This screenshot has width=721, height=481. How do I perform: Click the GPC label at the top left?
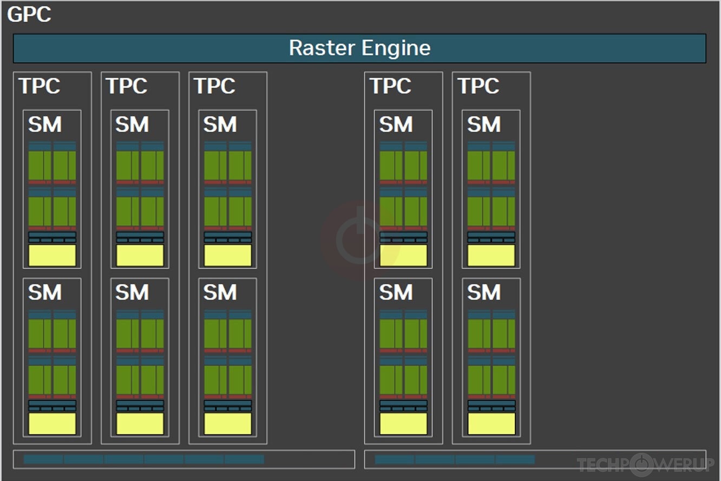[28, 15]
